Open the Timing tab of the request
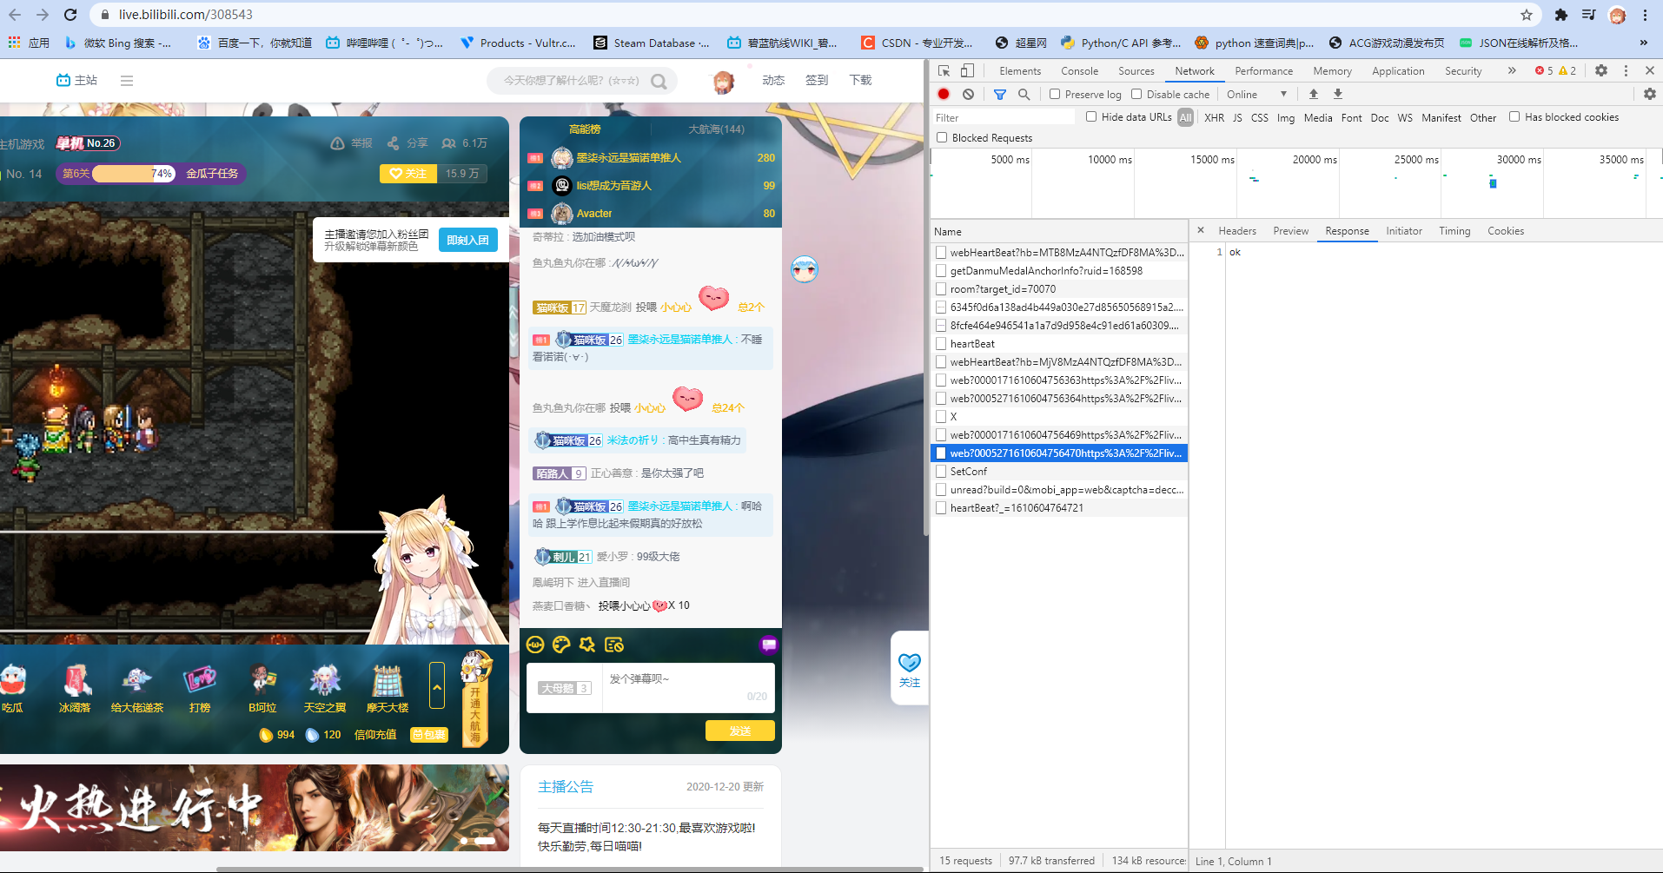Screen dimensions: 1663x873 tap(1454, 230)
